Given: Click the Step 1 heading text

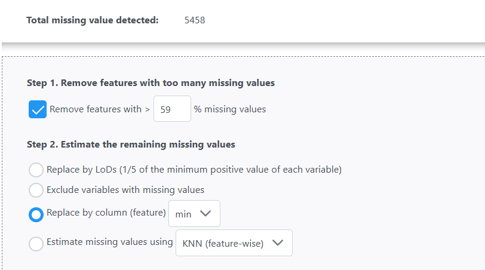Looking at the screenshot, I should coord(151,83).
